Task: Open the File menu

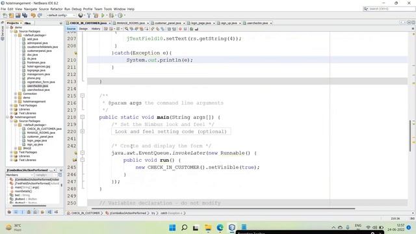Action: point(3,9)
